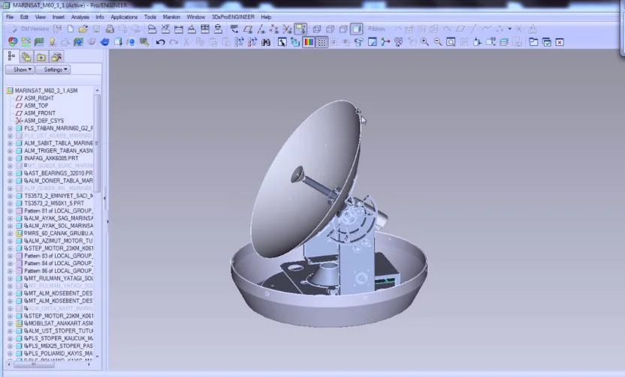Click the Activate Window checkmark icon
The height and width of the screenshot is (377, 625).
[x=546, y=42]
